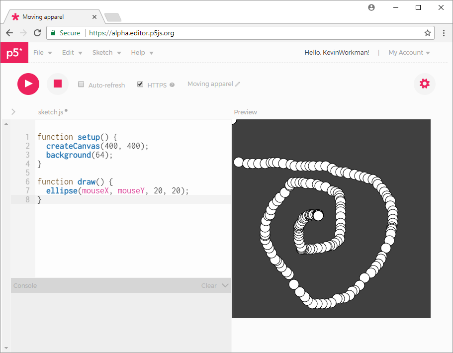Screen dimensions: 453x353
Task: Uncheck the HTTPS checkbox
Action: pyautogui.click(x=140, y=85)
